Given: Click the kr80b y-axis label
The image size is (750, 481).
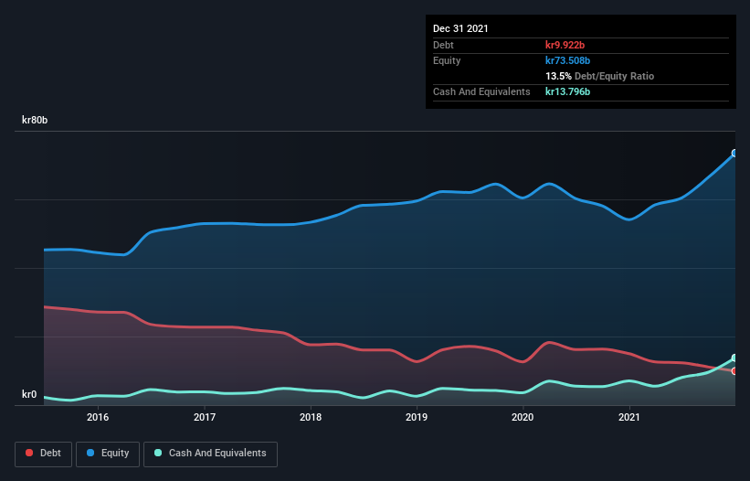Looking at the screenshot, I should [35, 120].
